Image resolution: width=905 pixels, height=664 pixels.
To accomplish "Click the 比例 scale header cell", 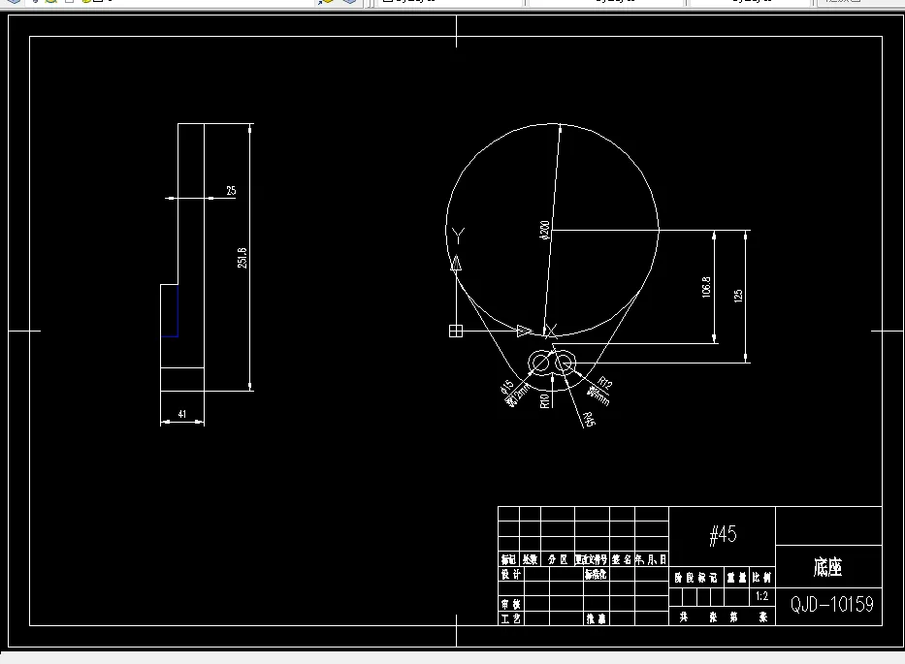I will point(761,577).
